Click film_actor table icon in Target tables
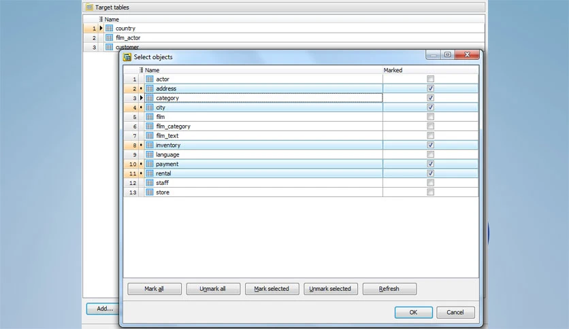 click(109, 37)
